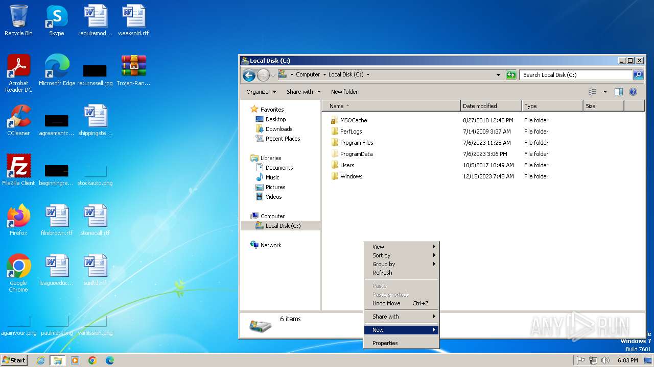Show the preview pane icon

tap(619, 92)
